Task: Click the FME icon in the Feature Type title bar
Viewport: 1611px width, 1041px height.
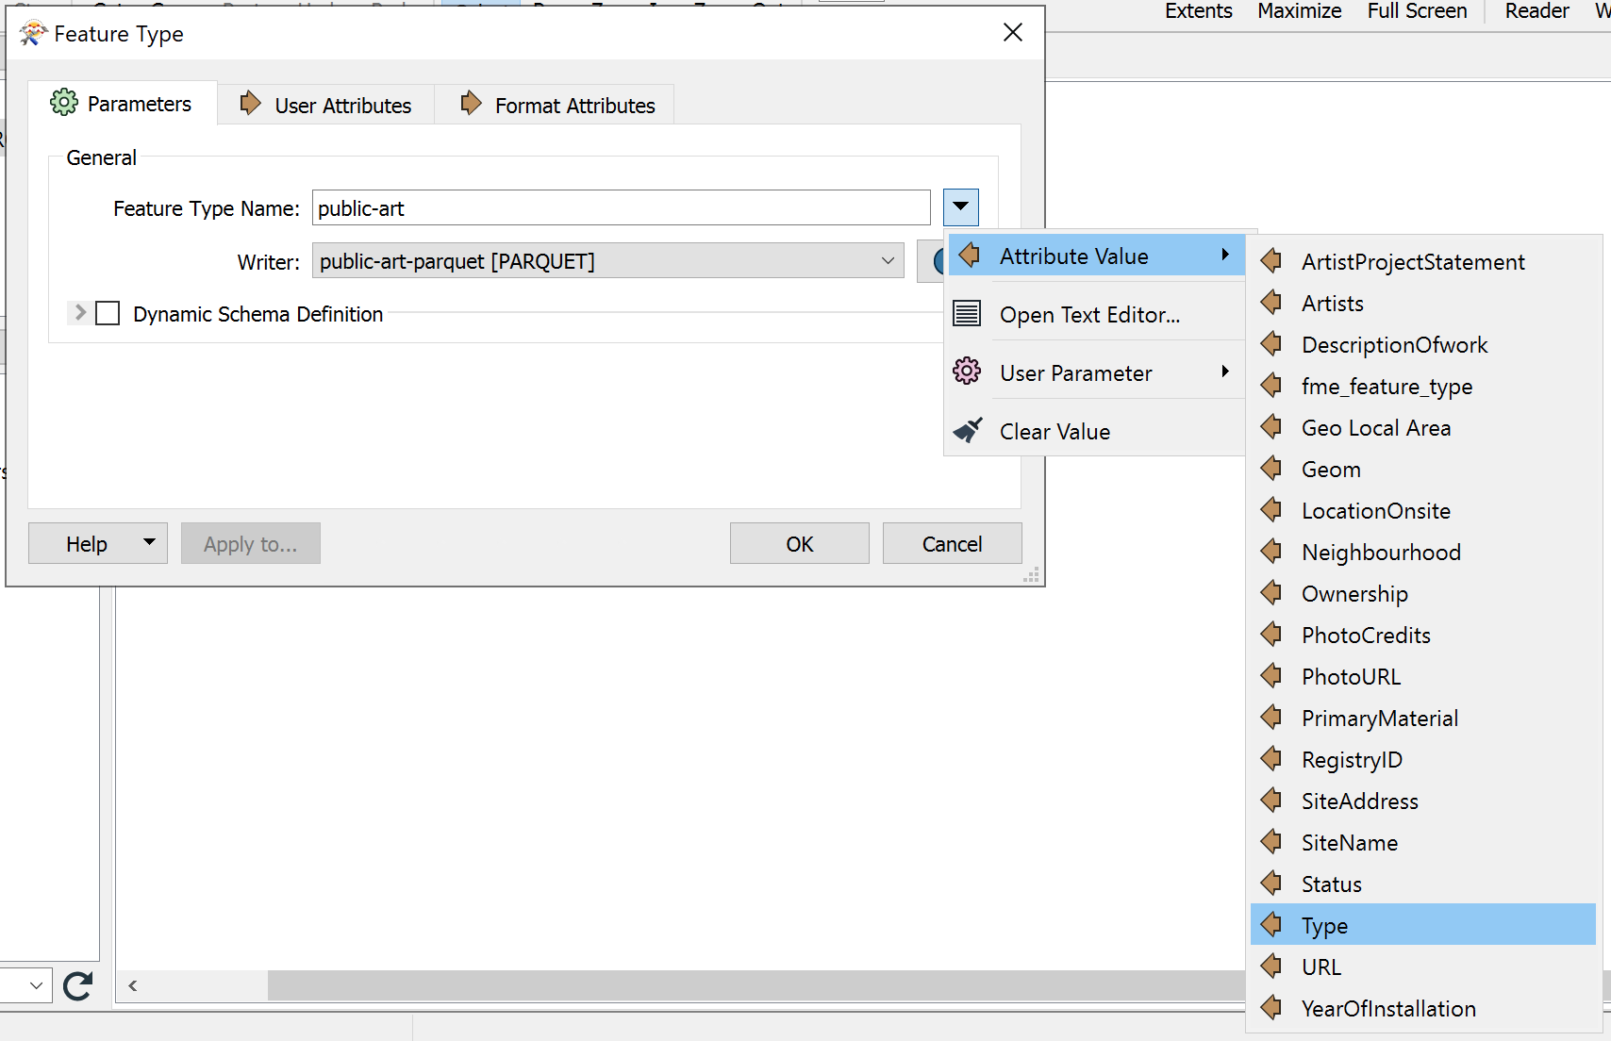Action: coord(33,33)
